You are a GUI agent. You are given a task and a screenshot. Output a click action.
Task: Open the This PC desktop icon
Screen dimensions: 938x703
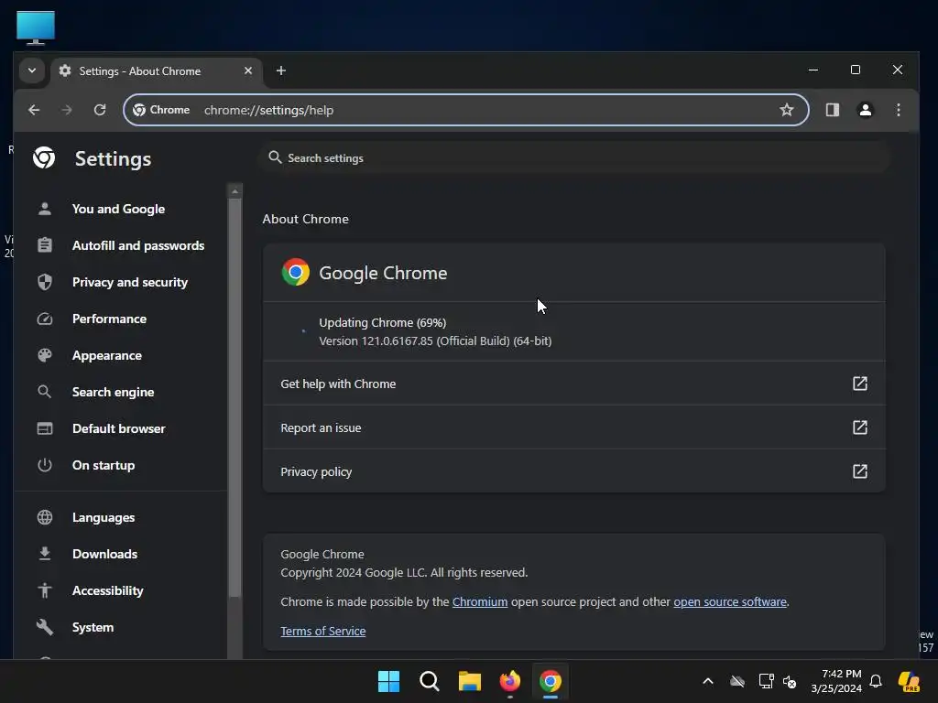36,27
